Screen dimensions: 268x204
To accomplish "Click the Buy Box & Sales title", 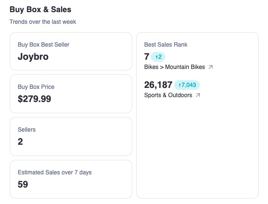I will (x=40, y=9).
